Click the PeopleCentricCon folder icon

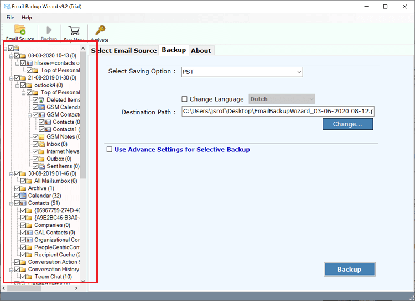click(29, 247)
